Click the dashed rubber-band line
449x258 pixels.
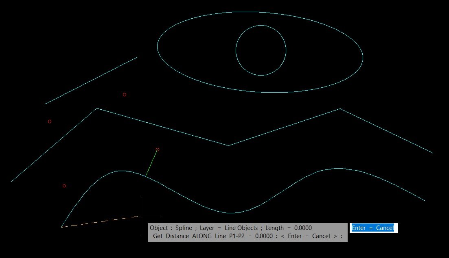(x=100, y=222)
